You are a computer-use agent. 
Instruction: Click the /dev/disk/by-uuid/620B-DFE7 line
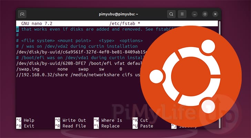(79, 63)
